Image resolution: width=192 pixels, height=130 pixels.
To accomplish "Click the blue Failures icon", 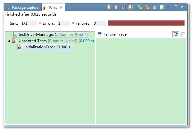I will [x=73, y=23].
